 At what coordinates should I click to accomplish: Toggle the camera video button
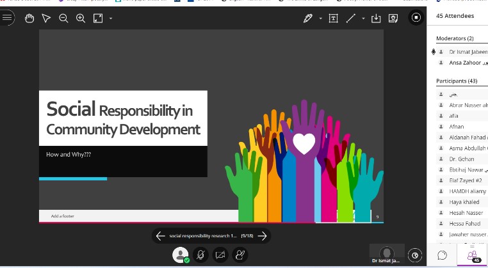pyautogui.click(x=220, y=255)
